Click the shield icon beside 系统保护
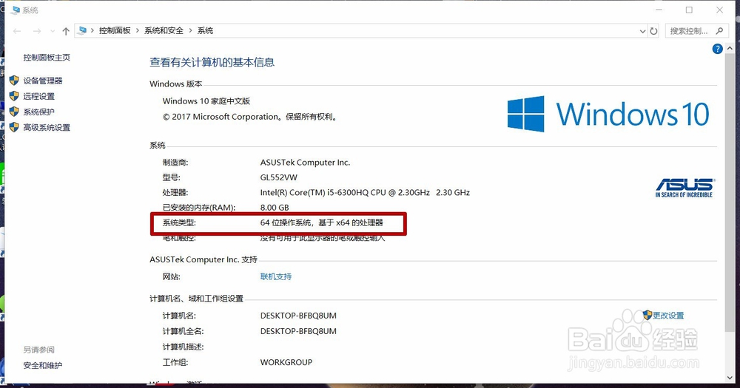Image resolution: width=740 pixels, height=388 pixels. (x=14, y=112)
